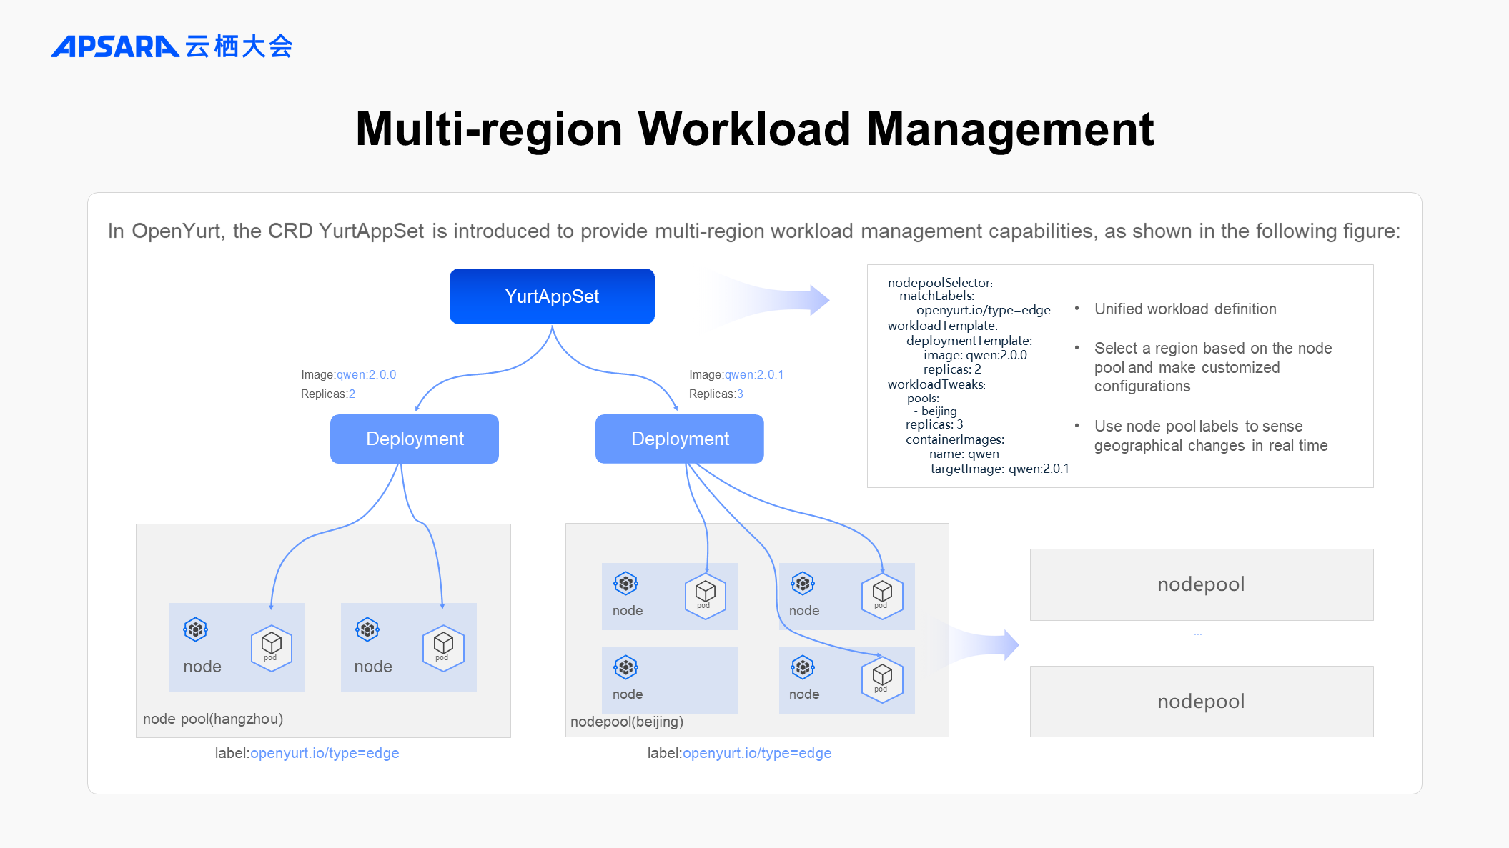Click the '- beijing' YAML line
The height and width of the screenshot is (848, 1509).
[x=935, y=411]
